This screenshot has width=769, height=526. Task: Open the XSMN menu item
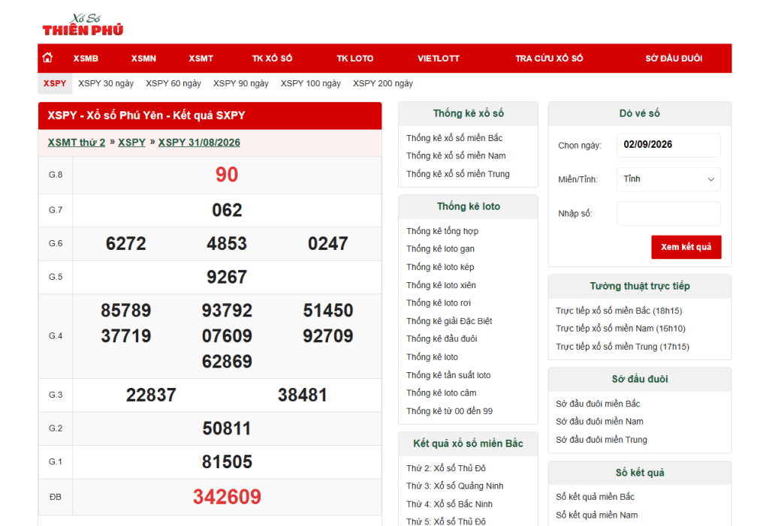143,59
